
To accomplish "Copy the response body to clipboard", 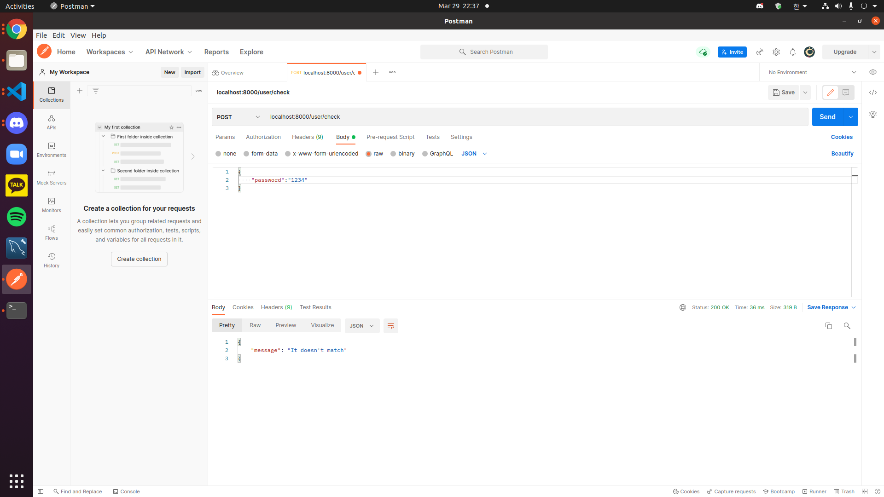I will [829, 326].
